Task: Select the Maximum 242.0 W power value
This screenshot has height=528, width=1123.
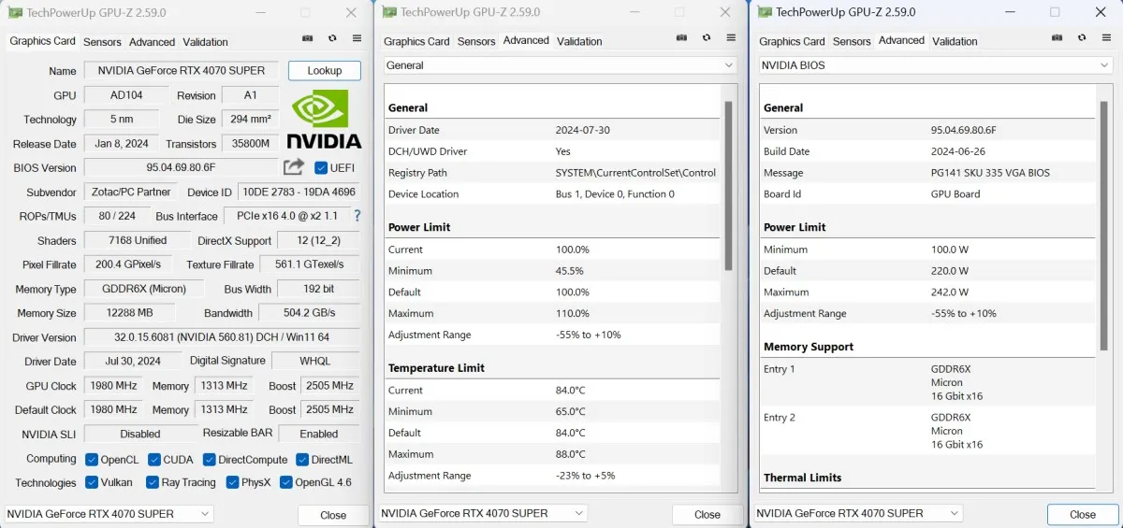Action: tap(950, 293)
